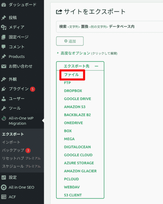
Task: Choose GOOGLE DRIVE export destination
Action: [77, 99]
